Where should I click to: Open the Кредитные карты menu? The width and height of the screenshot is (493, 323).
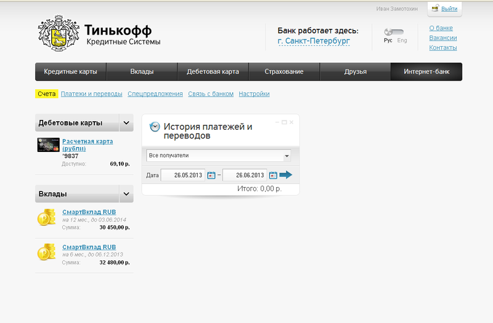click(70, 71)
